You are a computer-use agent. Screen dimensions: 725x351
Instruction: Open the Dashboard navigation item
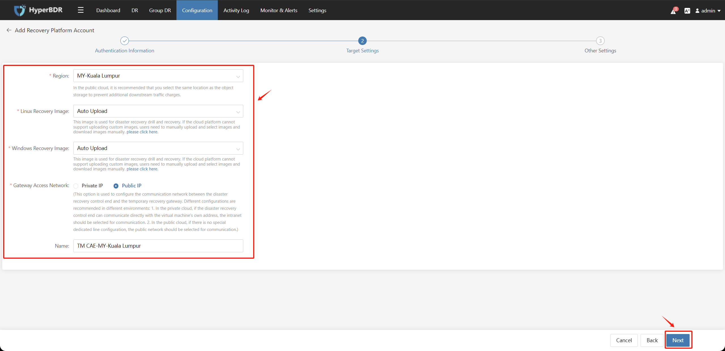pos(108,10)
